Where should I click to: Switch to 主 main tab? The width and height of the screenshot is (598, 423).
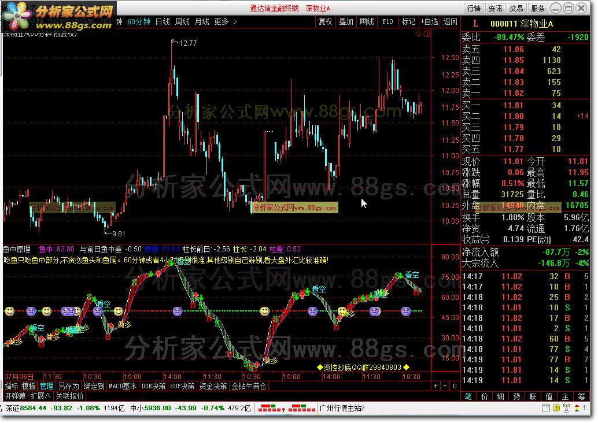565,396
